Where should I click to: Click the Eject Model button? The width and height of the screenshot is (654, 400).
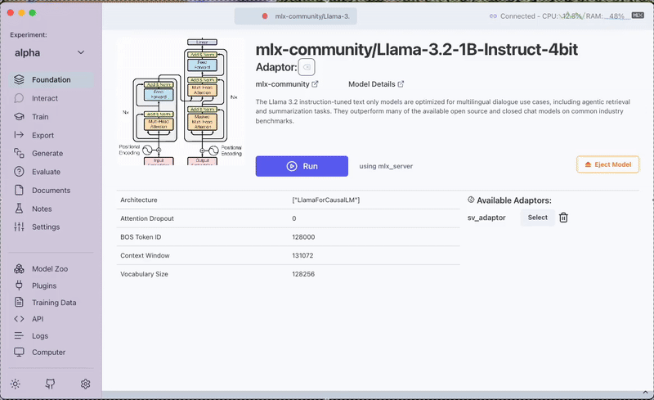point(607,164)
